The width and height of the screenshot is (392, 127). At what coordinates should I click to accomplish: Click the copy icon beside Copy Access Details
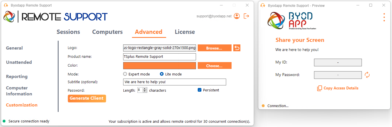[319, 88]
